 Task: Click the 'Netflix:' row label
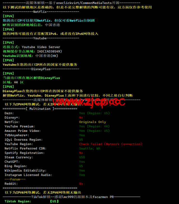pos(12,122)
